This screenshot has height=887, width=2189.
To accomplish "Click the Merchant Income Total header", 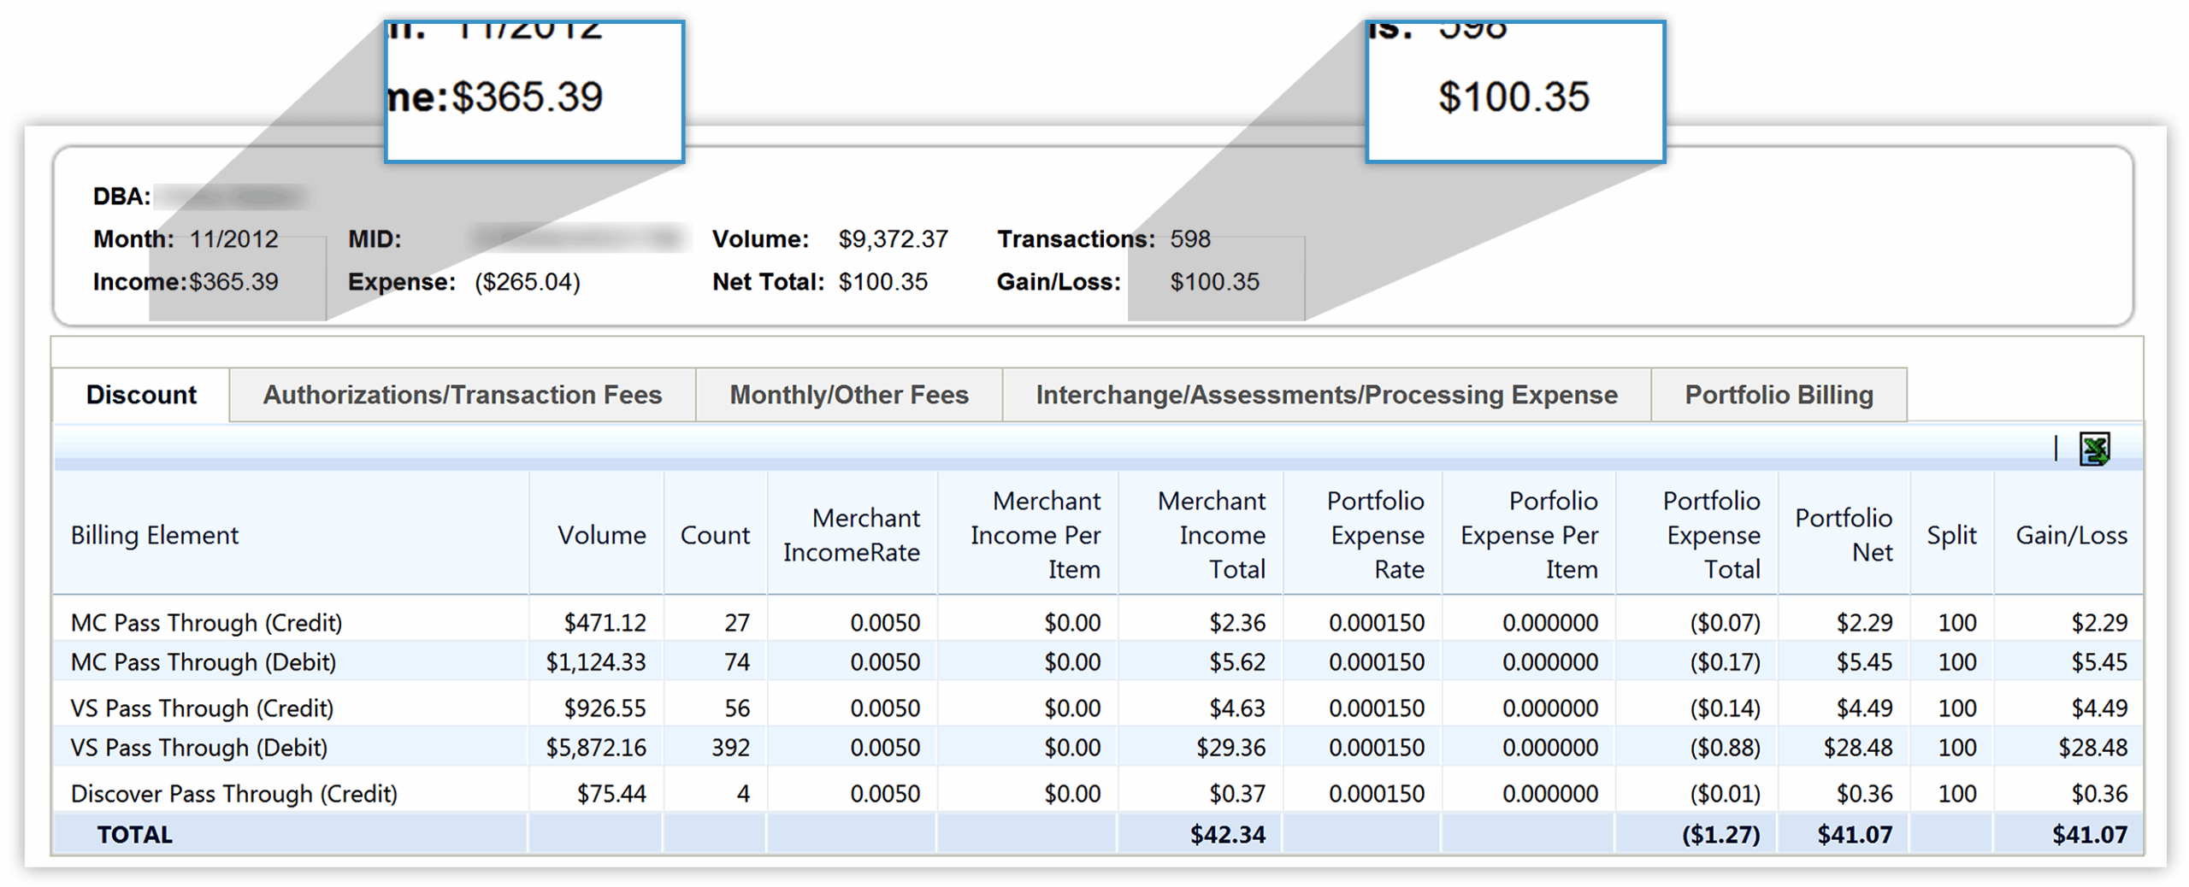I will click(x=1211, y=535).
